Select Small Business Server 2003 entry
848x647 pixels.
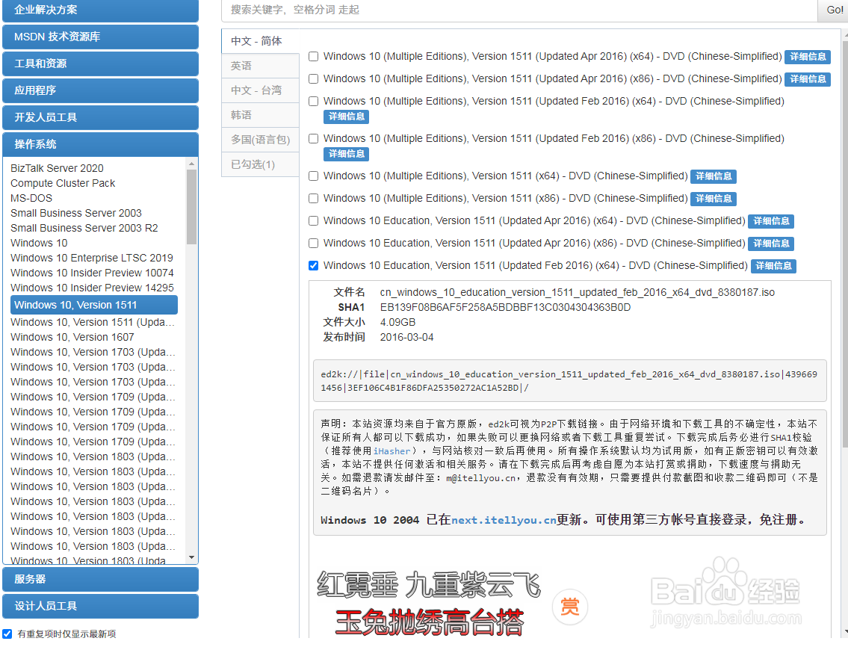[75, 213]
